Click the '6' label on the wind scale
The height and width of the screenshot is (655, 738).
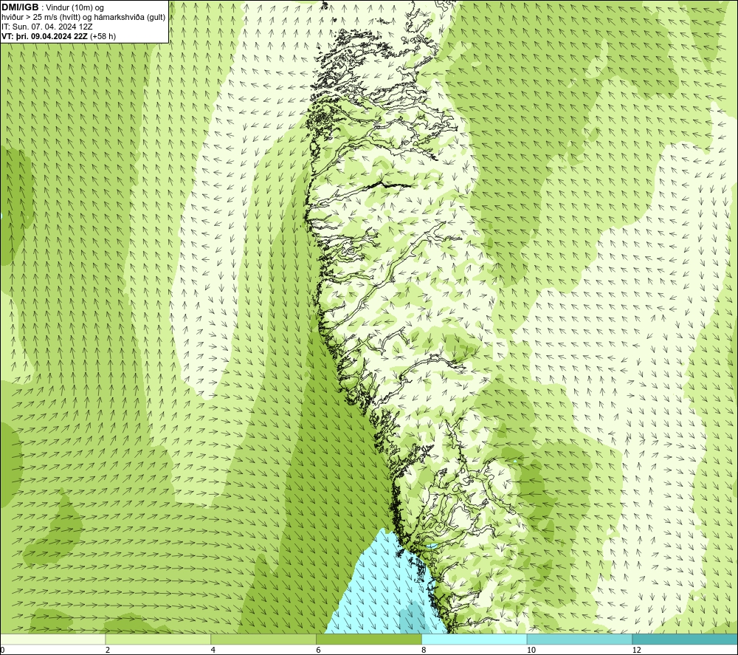(x=319, y=651)
